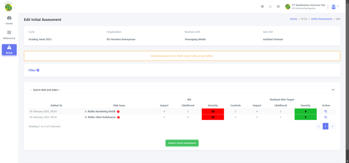Image resolution: width=349 pixels, height=163 pixels.
Task: Open the apps grid icon
Action: click(278, 6)
